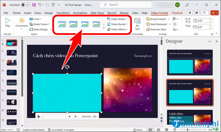
Task: Select the cyan video object on slide
Action: click(67, 93)
